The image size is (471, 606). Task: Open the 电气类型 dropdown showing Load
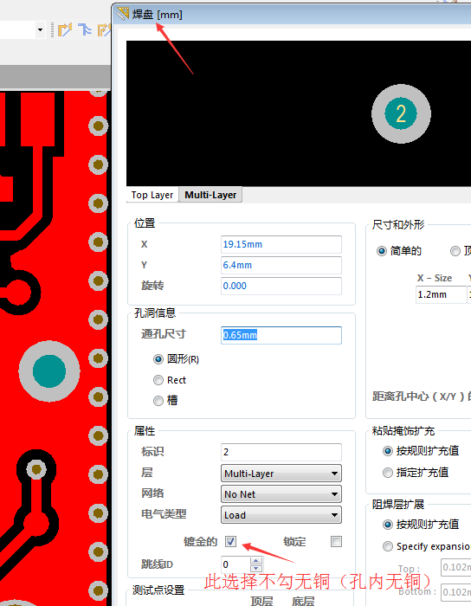(x=281, y=515)
